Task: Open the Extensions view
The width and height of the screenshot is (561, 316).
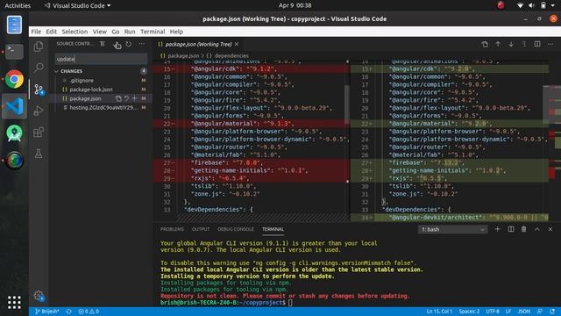Action: [39, 133]
